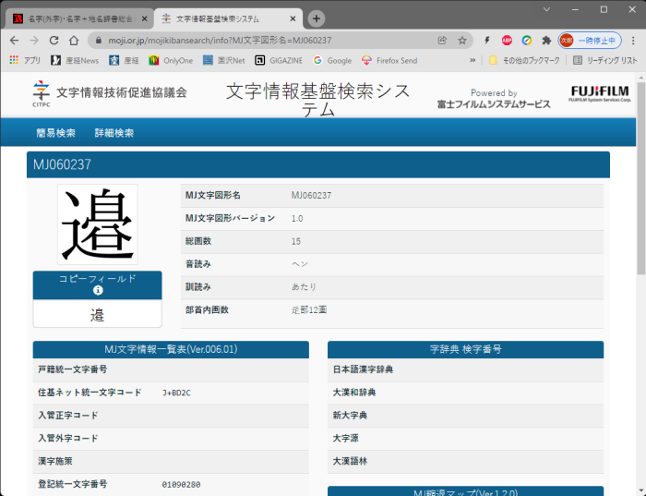Open the 詳細検索 menu item
Image resolution: width=646 pixels, height=496 pixels.
coord(114,133)
